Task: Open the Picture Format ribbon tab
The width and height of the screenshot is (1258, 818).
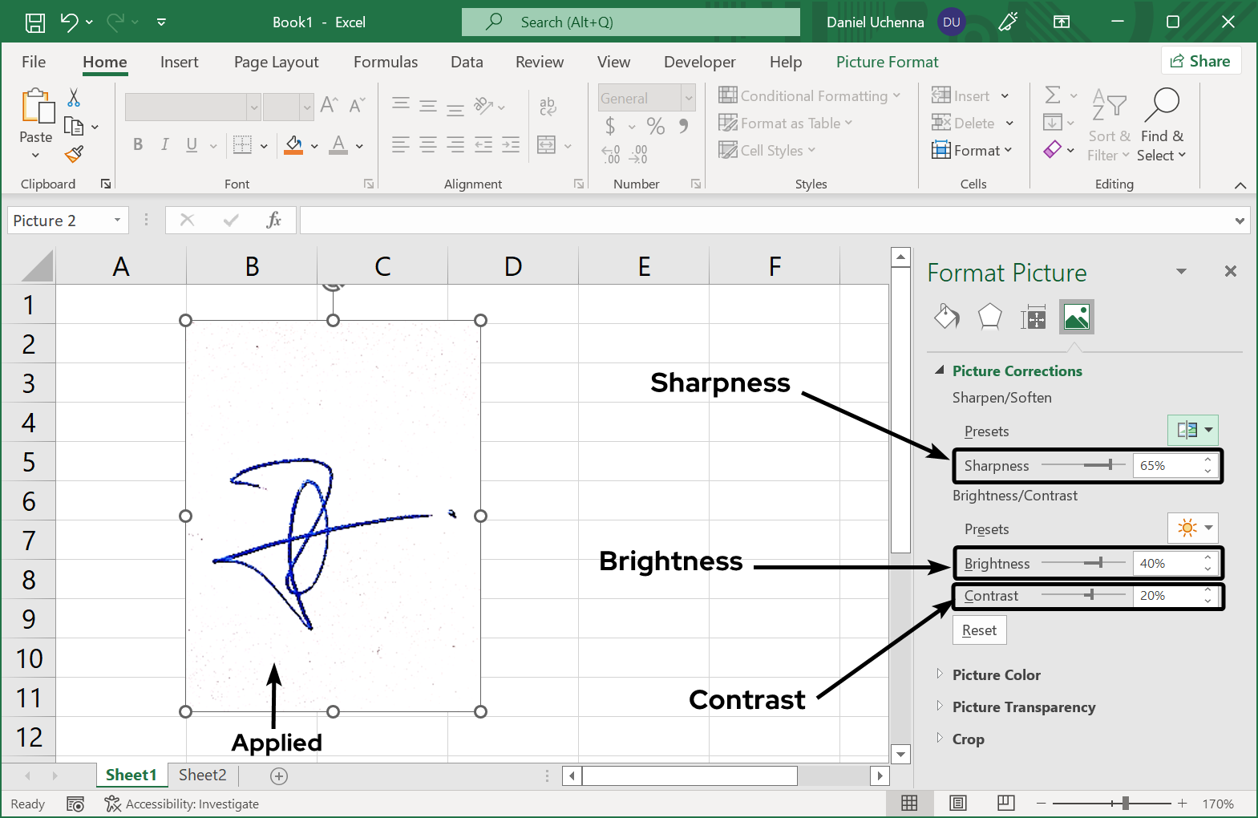Action: [x=887, y=62]
